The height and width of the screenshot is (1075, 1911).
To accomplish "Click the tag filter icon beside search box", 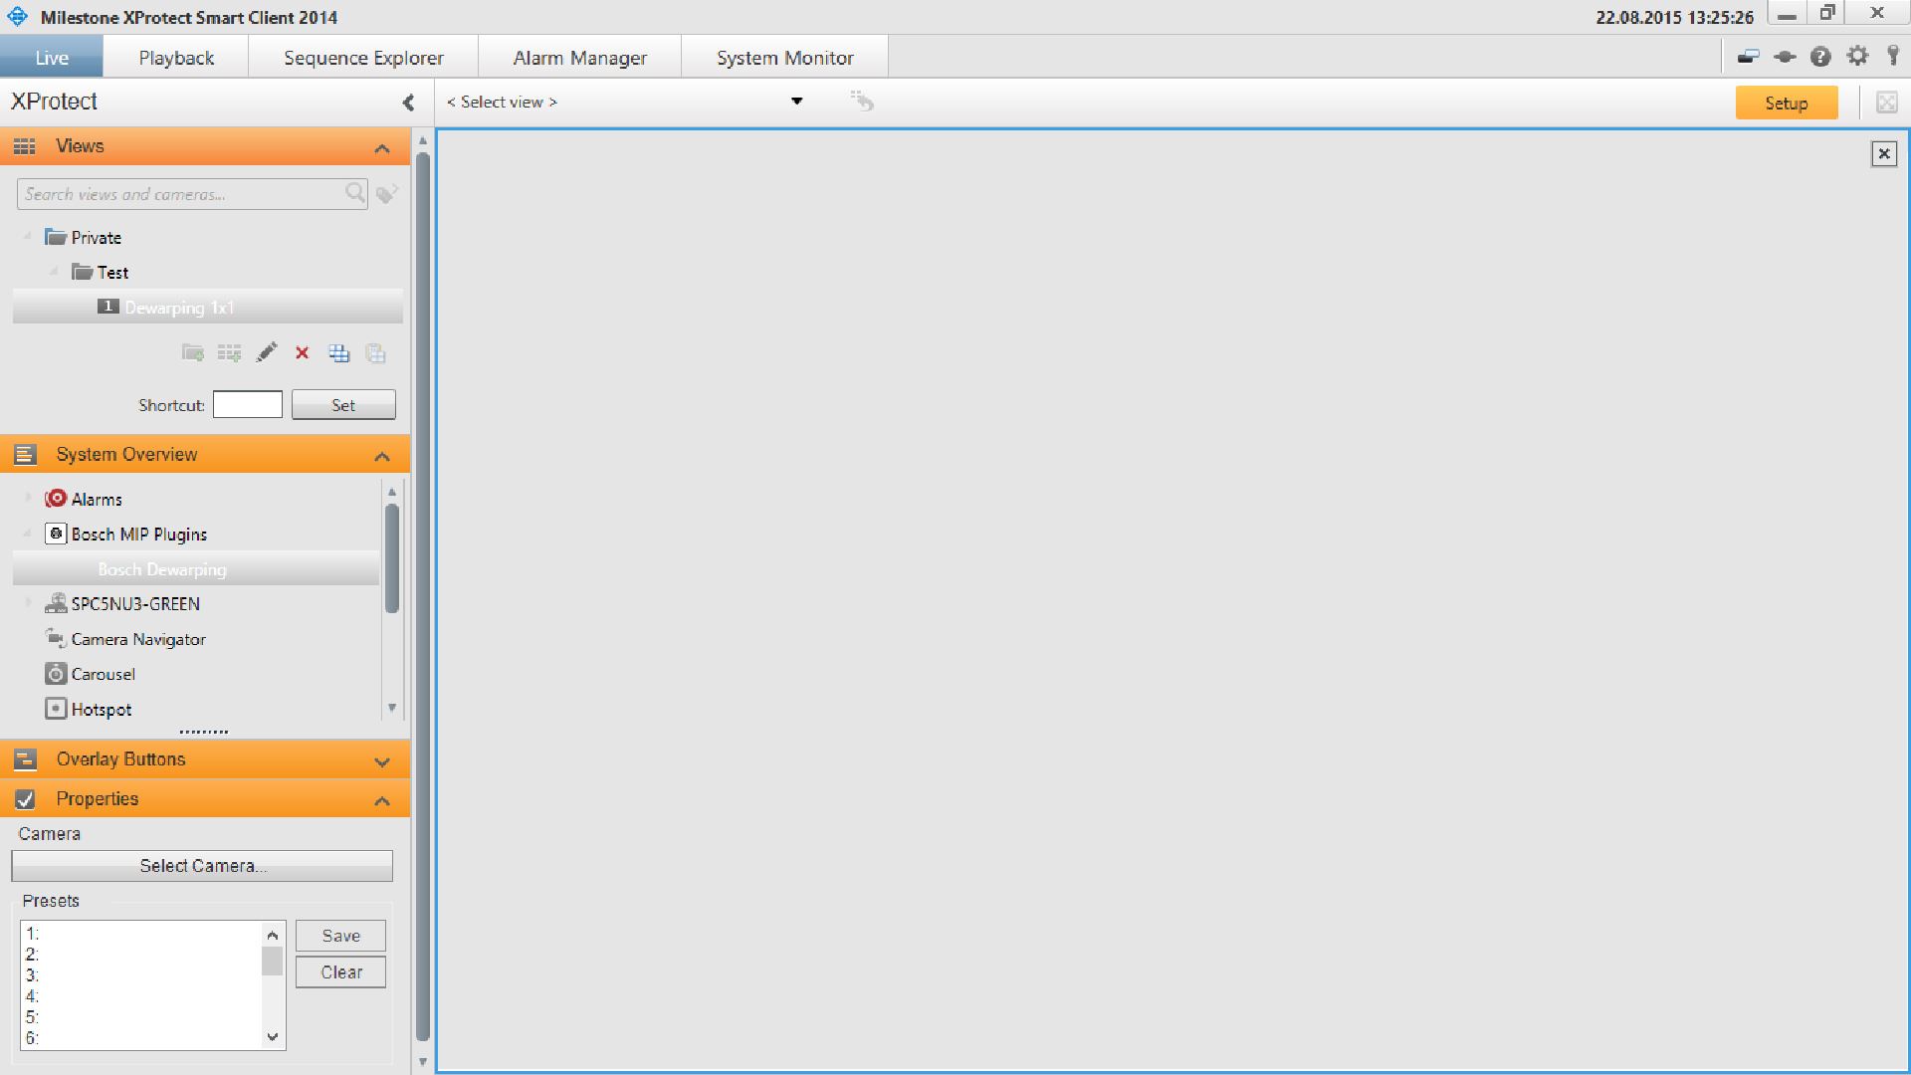I will [387, 193].
